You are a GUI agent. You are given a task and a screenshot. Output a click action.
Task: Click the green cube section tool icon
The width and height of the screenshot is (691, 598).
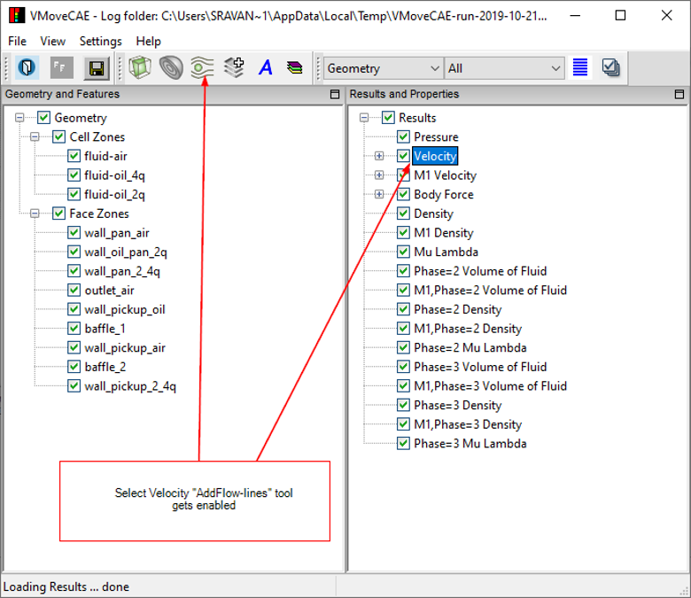140,68
